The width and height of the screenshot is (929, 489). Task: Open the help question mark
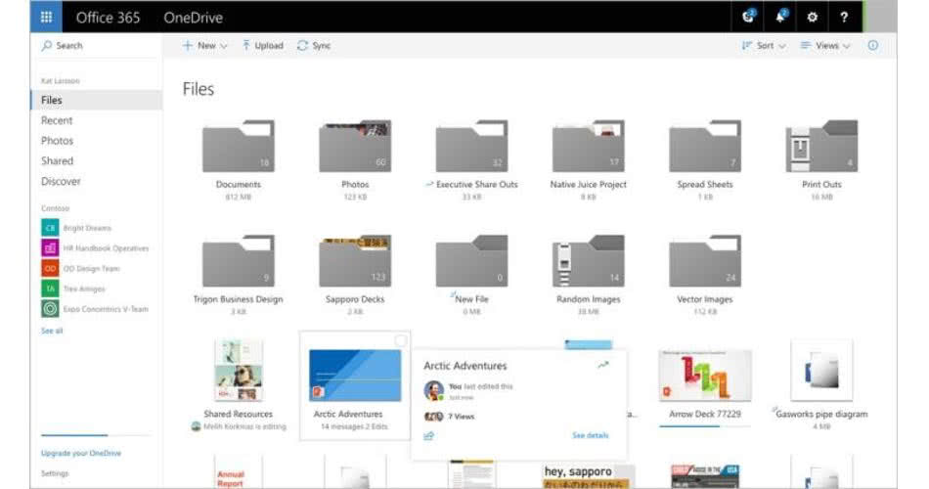point(844,18)
